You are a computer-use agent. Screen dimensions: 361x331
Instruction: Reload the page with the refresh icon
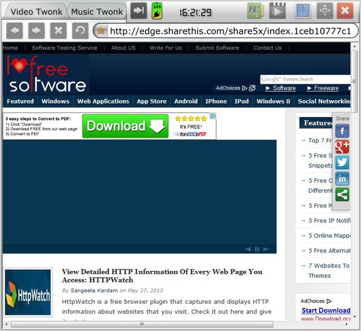[x=80, y=30]
